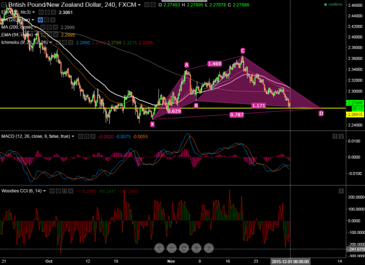
Task: Click EMA value 2.3061
Action: 66,12
